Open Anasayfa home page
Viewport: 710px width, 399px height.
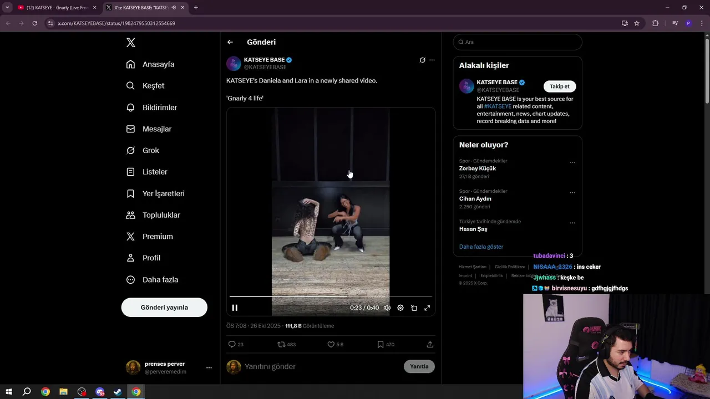(x=150, y=64)
